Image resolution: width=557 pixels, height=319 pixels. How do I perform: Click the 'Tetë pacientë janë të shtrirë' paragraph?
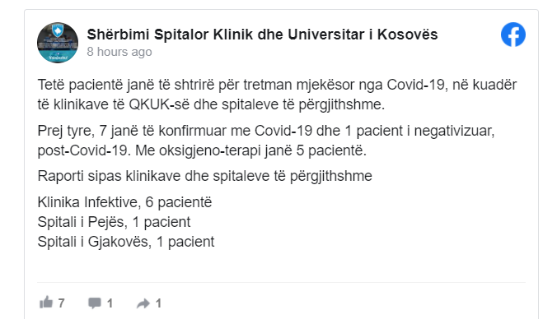pyautogui.click(x=277, y=95)
